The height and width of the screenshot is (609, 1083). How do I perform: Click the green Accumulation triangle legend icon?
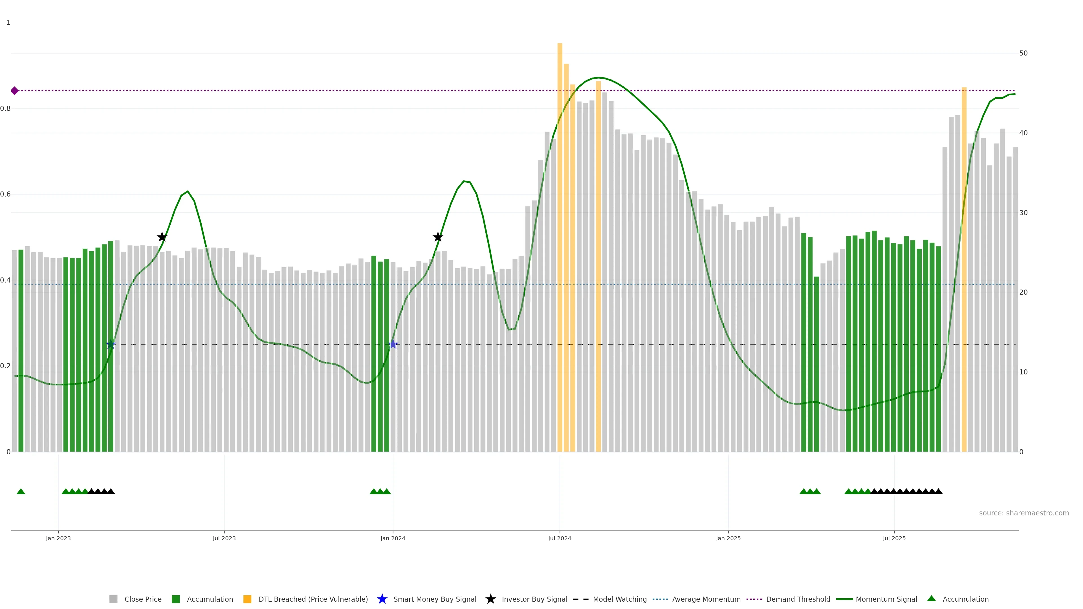(x=931, y=599)
